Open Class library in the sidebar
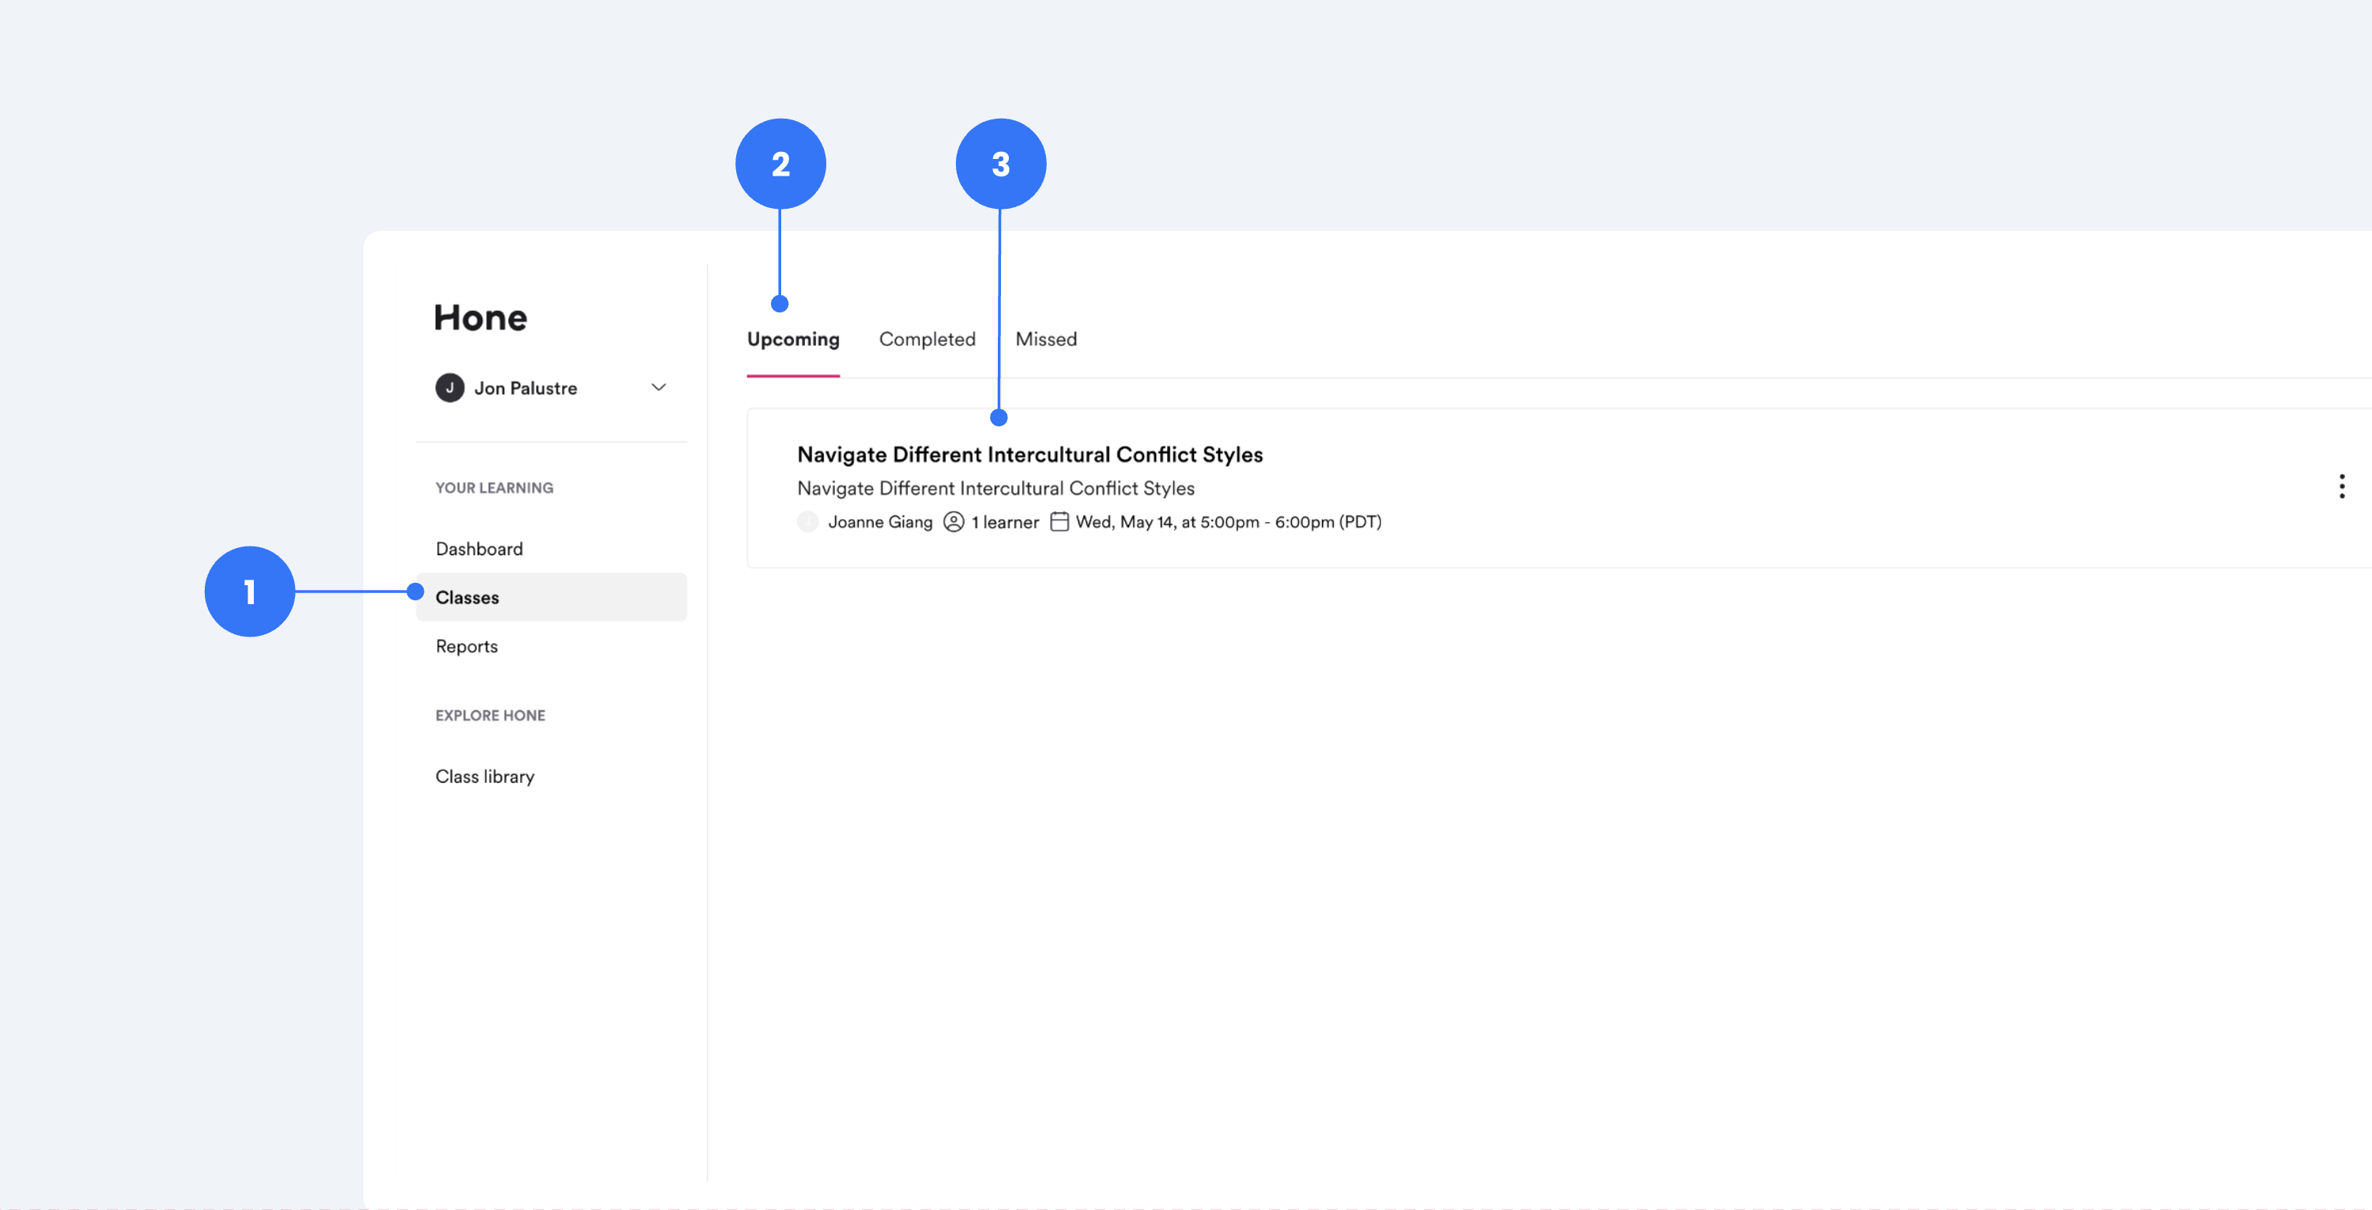The image size is (2372, 1210). [x=485, y=777]
